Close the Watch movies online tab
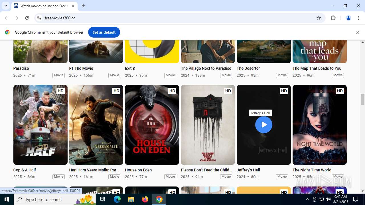Image resolution: width=365 pixels, height=205 pixels. [73, 6]
